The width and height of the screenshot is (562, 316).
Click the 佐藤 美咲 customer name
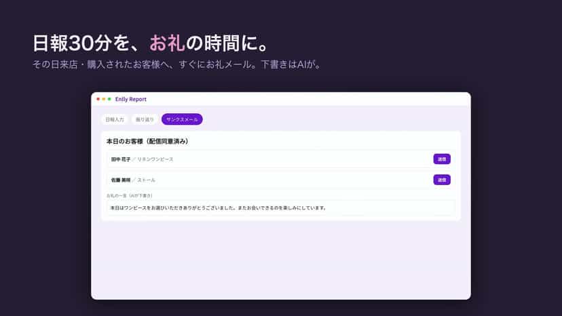click(120, 180)
